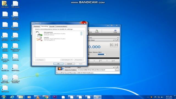Open the Bilal Khan user folder icon
The width and height of the screenshot is (176, 99).
coord(5,4)
